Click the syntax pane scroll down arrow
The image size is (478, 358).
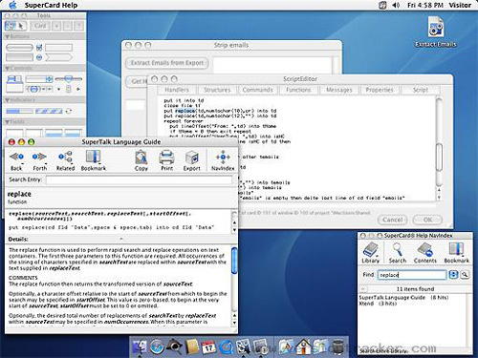(234, 230)
